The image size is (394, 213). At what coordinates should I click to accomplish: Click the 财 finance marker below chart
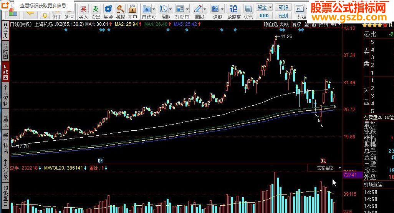coord(100,161)
